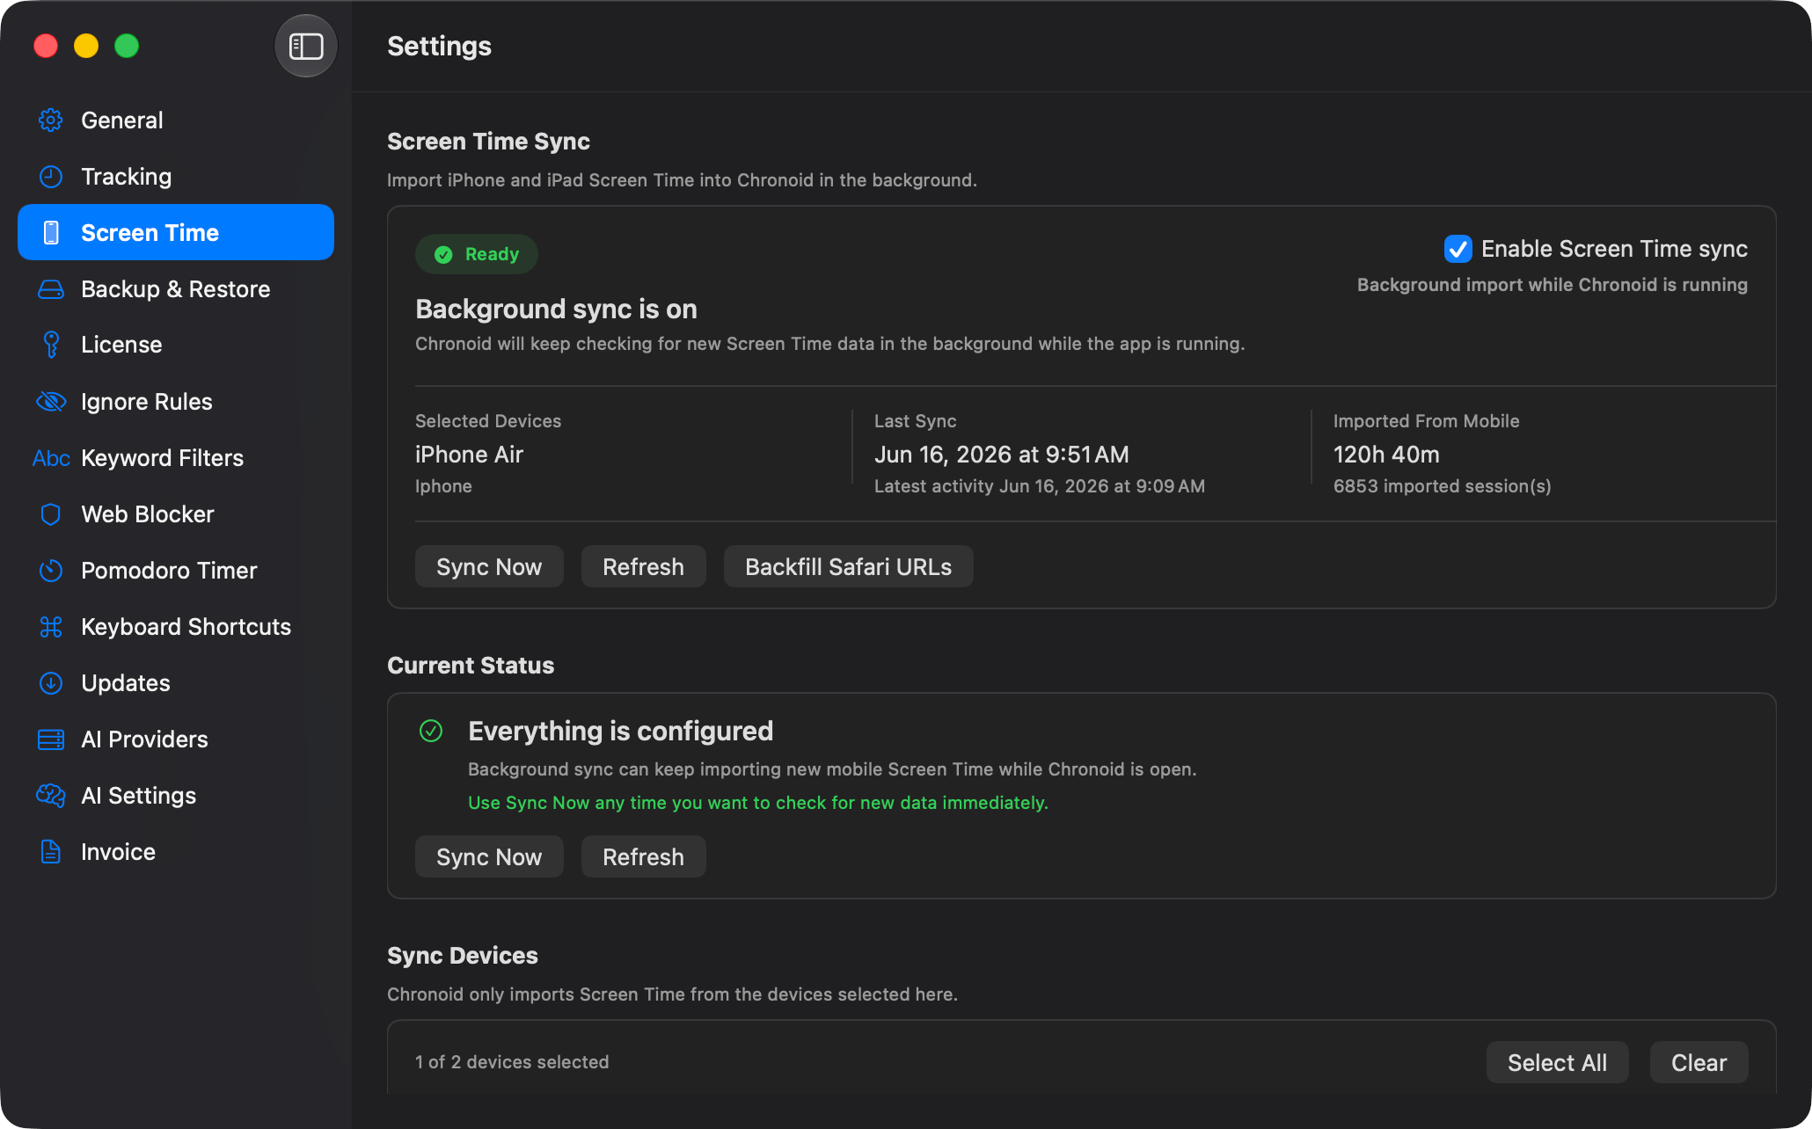Click the Clear button in Sync Devices
Screen dimensions: 1812x1129
tap(1699, 1062)
